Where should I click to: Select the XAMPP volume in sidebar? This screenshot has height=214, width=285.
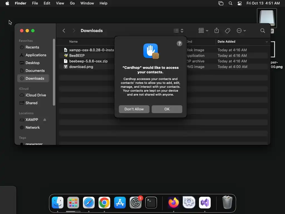tap(32, 120)
